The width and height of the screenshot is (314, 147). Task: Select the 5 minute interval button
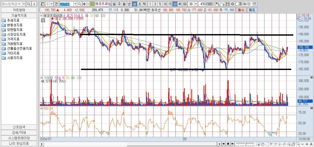pos(160,4)
